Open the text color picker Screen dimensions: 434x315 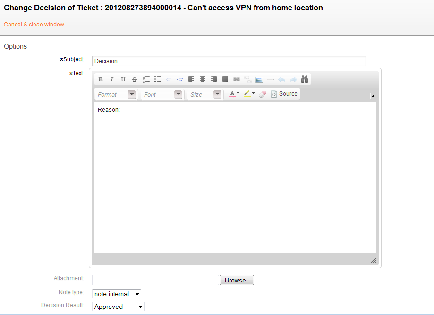pyautogui.click(x=234, y=94)
